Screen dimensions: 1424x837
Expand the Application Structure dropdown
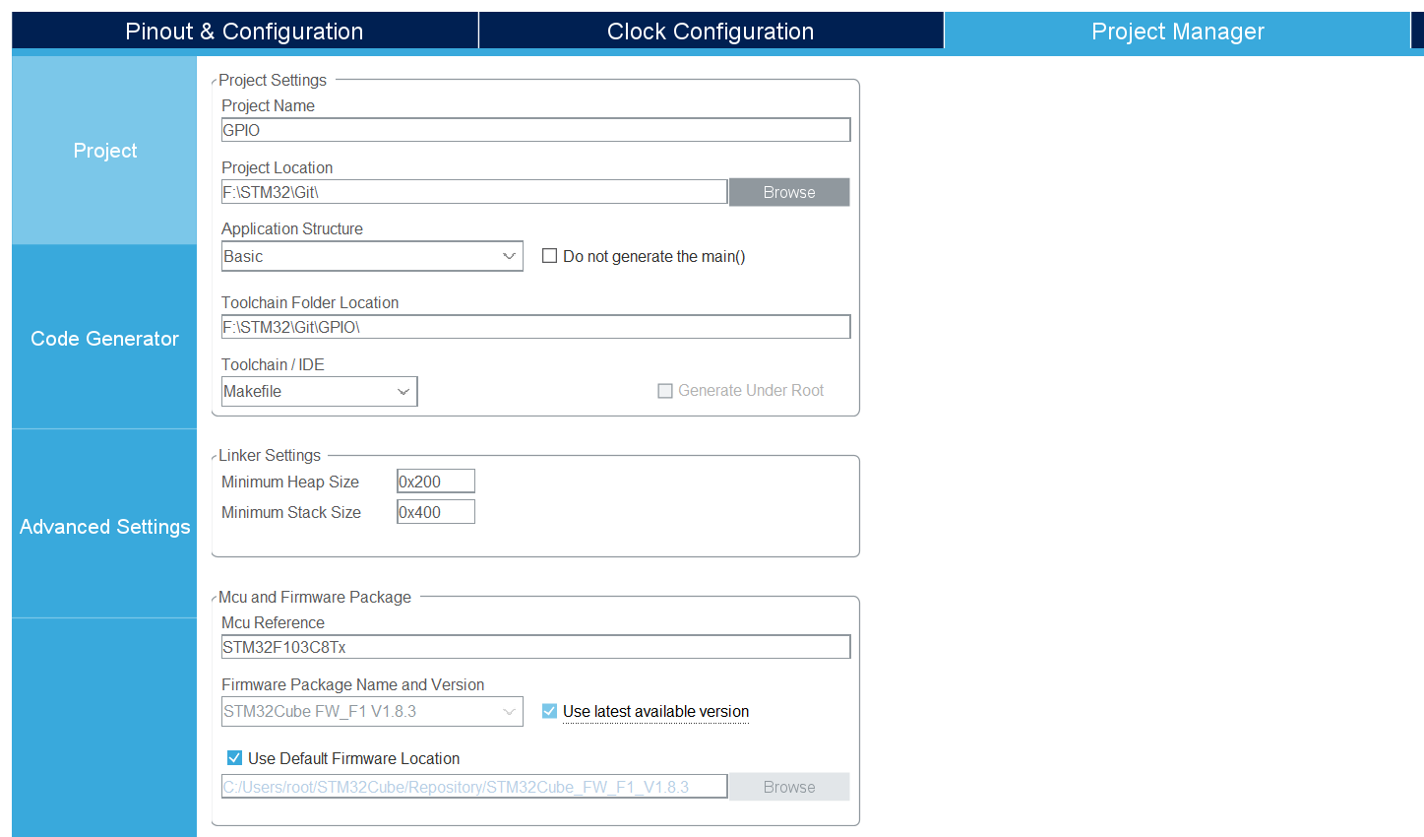coord(372,256)
